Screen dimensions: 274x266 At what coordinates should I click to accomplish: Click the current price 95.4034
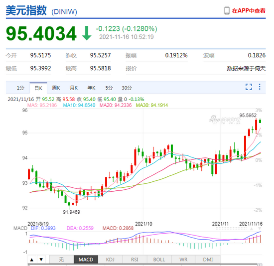tap(41, 33)
